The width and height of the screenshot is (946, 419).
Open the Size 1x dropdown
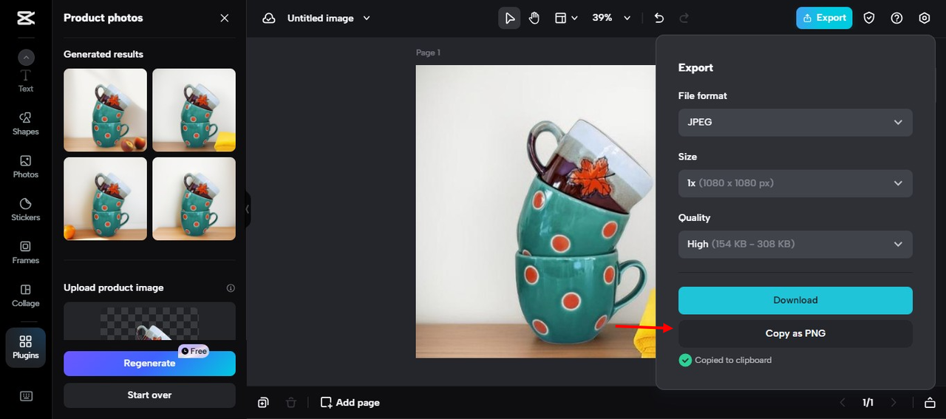[x=795, y=183]
